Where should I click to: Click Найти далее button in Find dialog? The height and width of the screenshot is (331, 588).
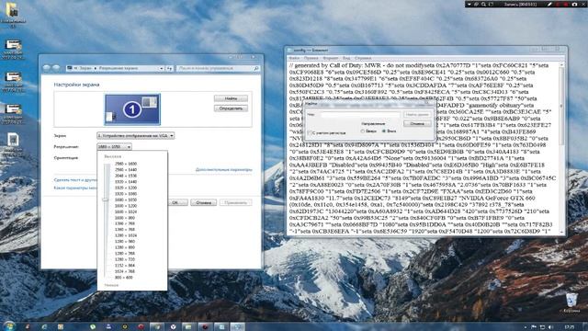[x=417, y=114]
